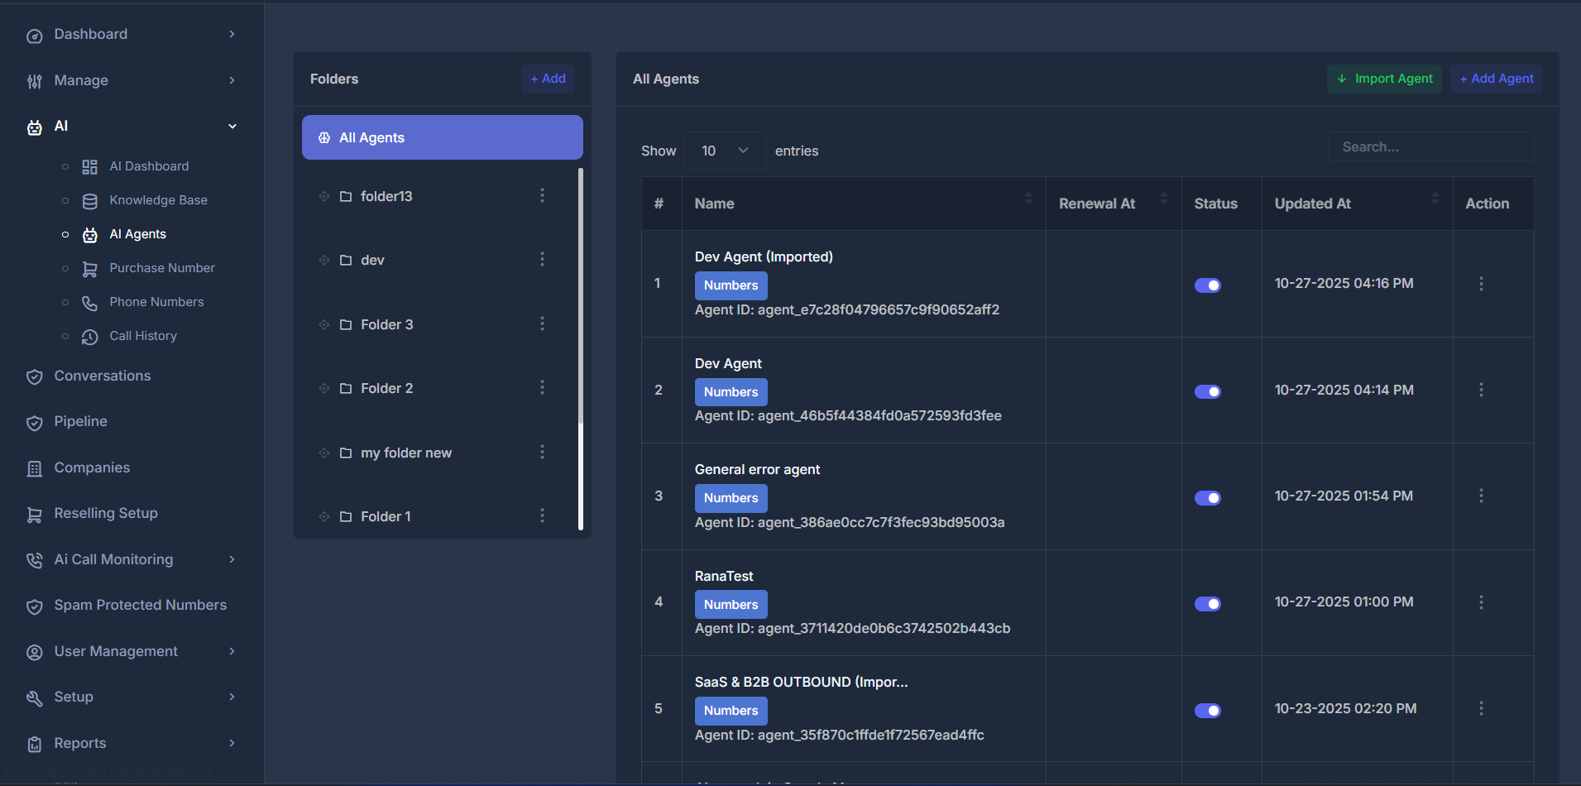Expand the Reports menu chevron
This screenshot has width=1581, height=786.
click(232, 743)
